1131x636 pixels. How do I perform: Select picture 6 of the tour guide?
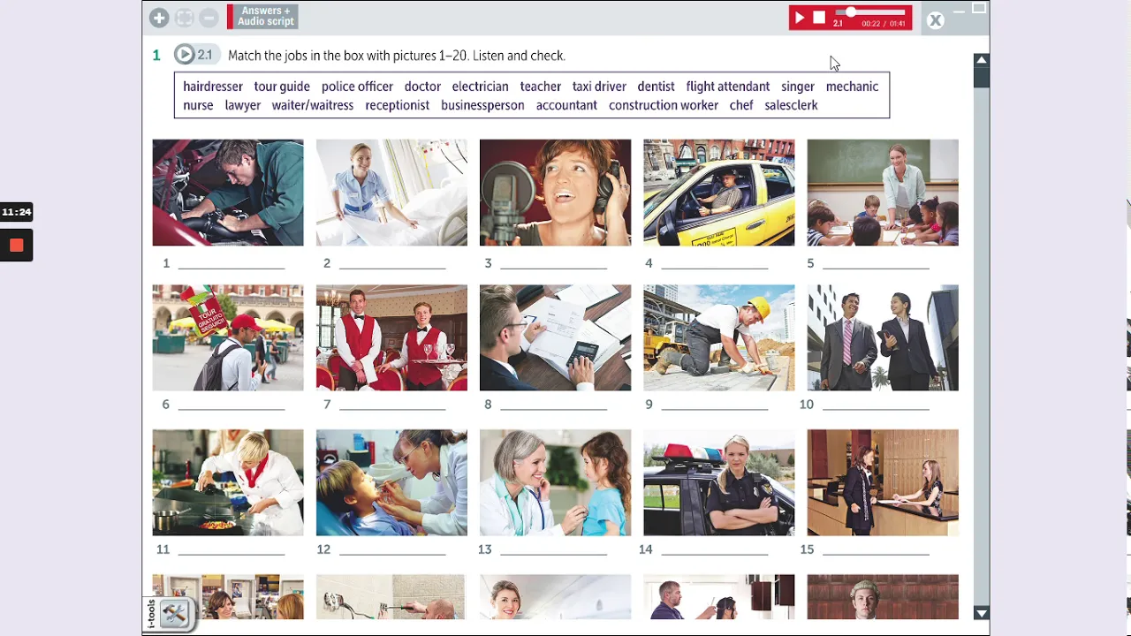click(x=228, y=337)
